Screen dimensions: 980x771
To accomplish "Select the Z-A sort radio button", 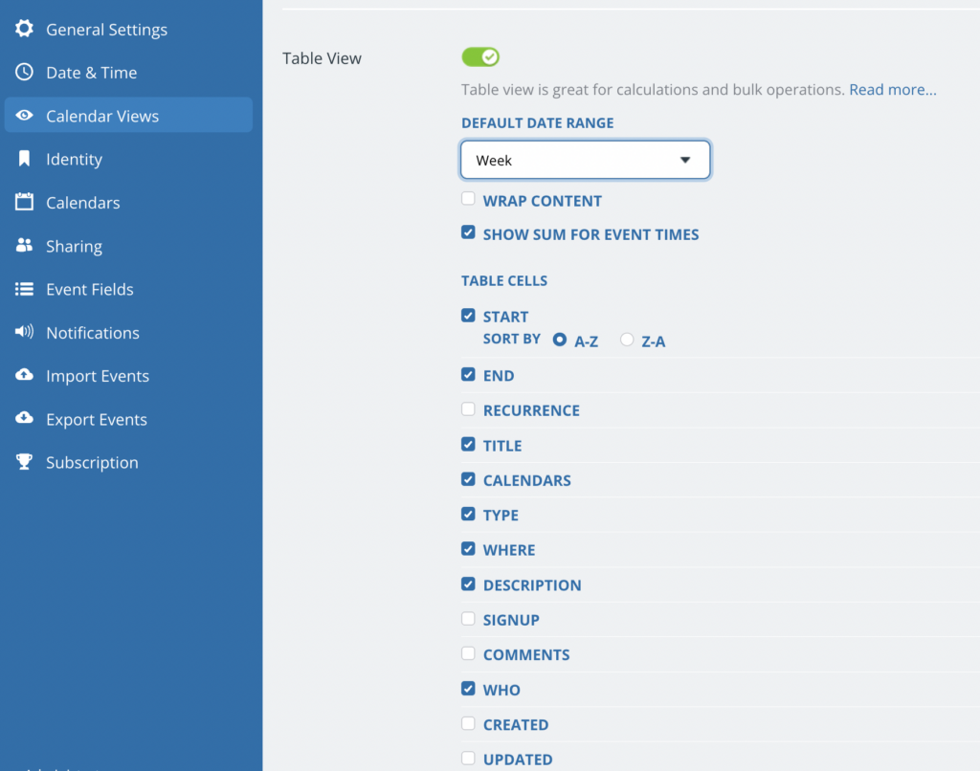I will click(627, 340).
